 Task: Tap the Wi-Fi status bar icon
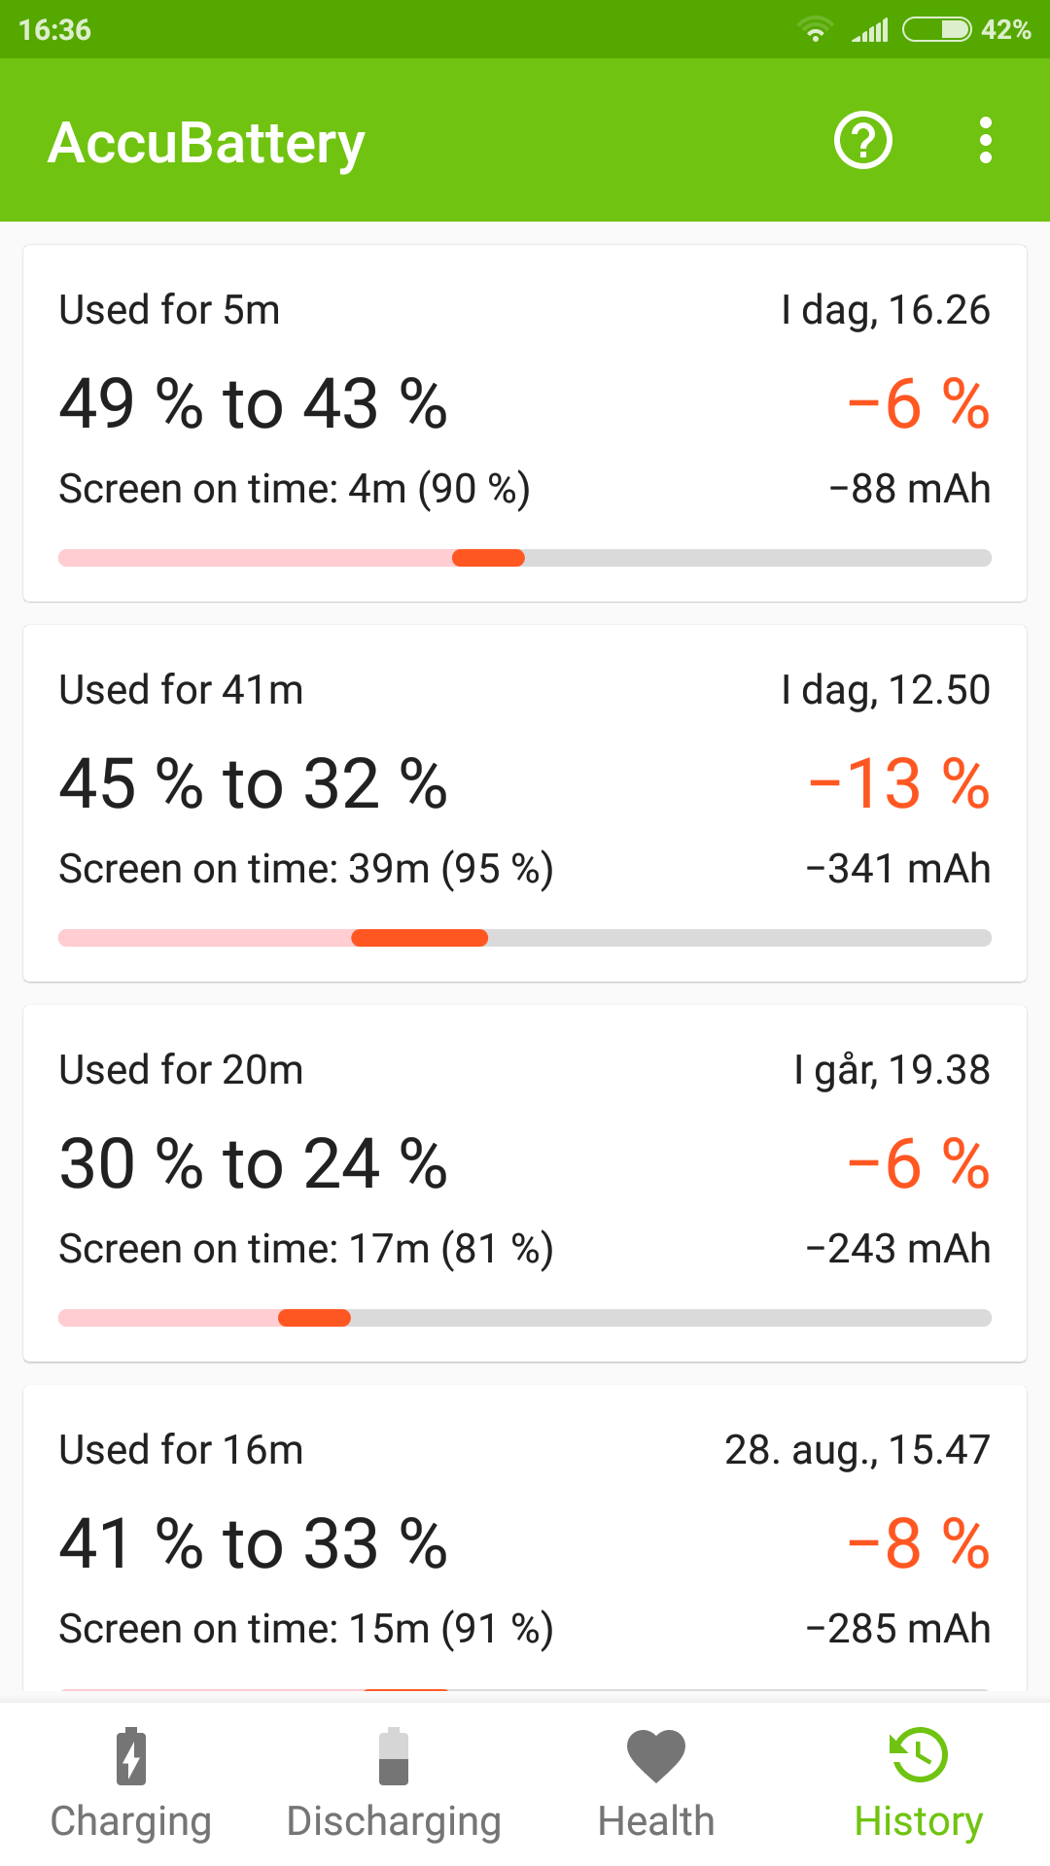click(x=816, y=30)
